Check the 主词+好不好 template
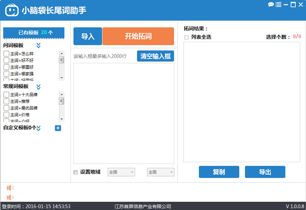This screenshot has width=306, height=210. [x=6, y=61]
